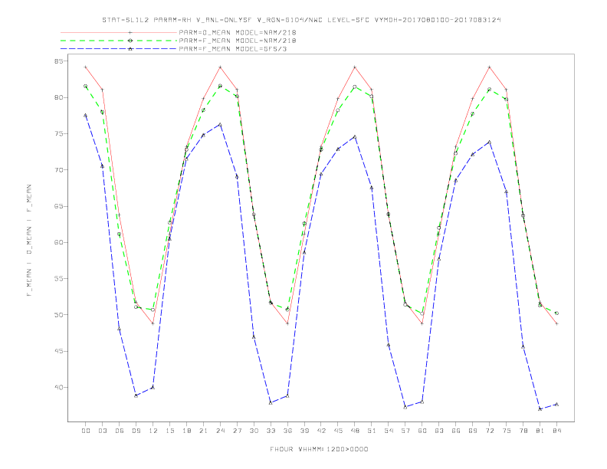Click x-axis forecast hour label 81

tap(540, 431)
